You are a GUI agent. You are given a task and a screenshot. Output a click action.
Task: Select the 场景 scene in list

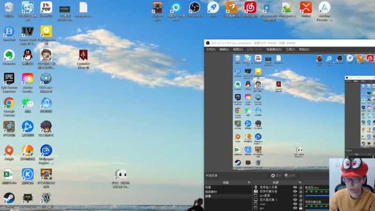pyautogui.click(x=228, y=187)
